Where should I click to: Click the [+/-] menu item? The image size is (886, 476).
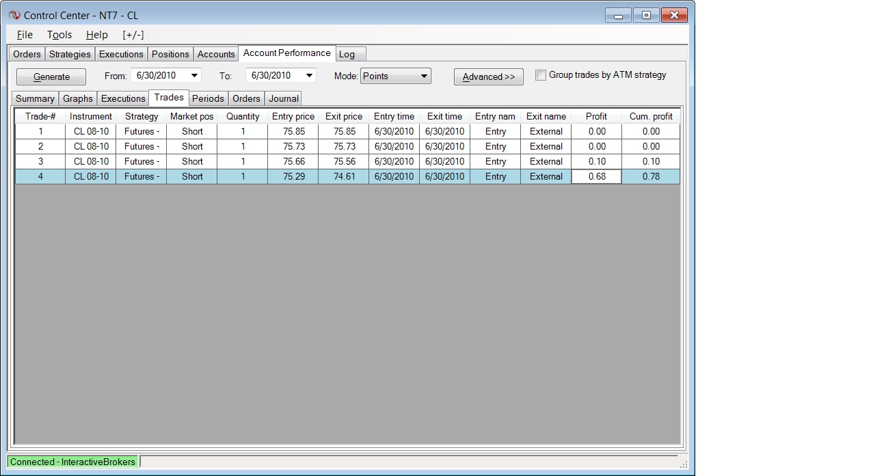point(133,35)
